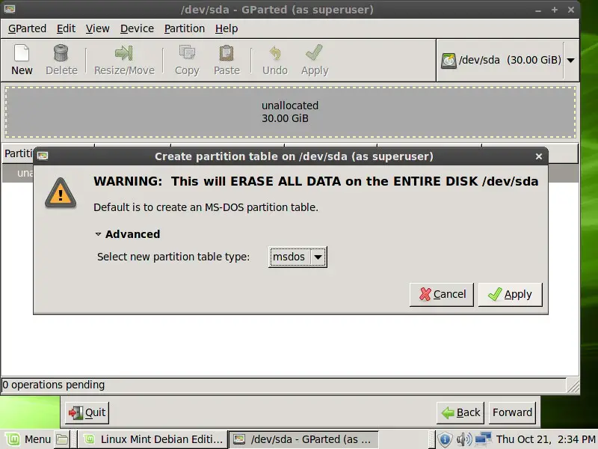Open the msdos partition table type dropdown
Image resolution: width=598 pixels, height=449 pixels.
pyautogui.click(x=298, y=257)
